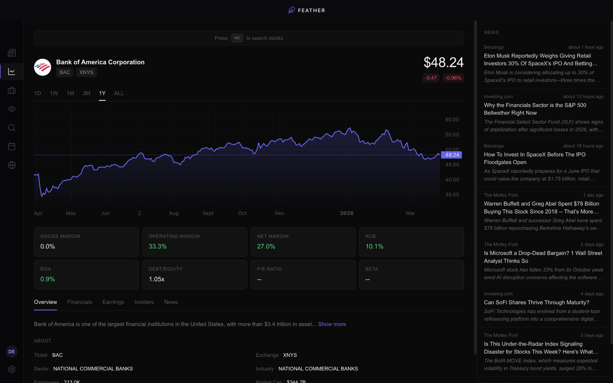Select the Insiders tab
Viewport: 613px width, 383px height.
click(144, 302)
